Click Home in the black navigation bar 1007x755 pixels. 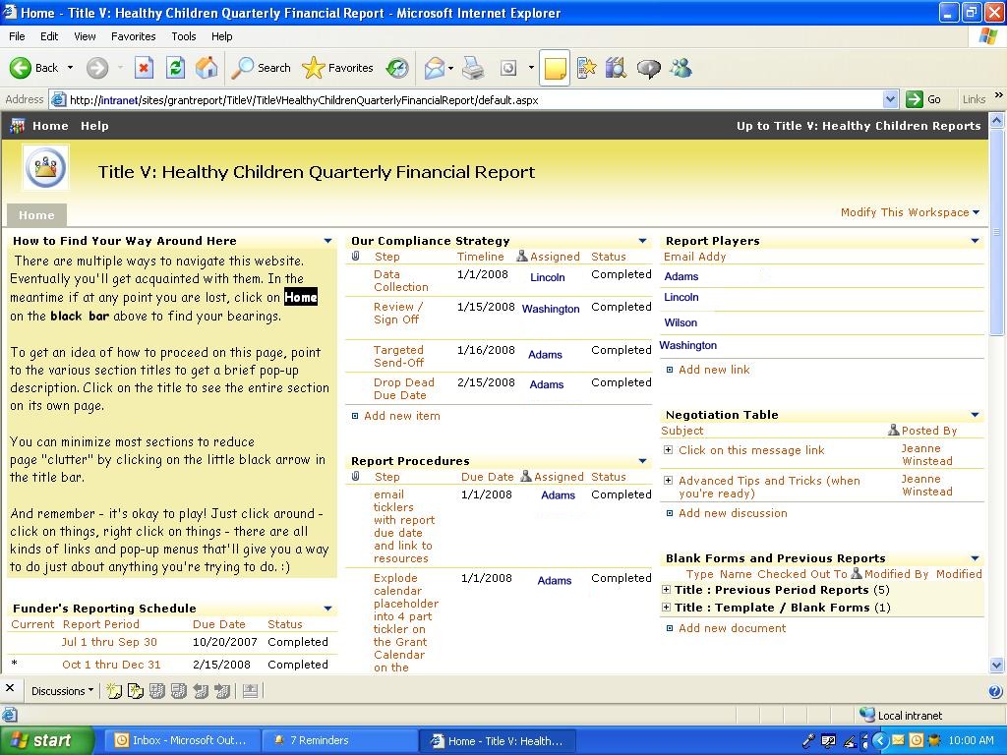[x=50, y=126]
